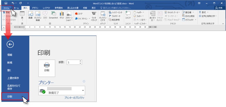Increase the number of copies with up arrow
Viewport: 226px width, 107px height.
[80, 61]
